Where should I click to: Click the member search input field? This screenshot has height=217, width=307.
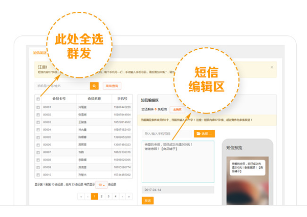pos(61,86)
